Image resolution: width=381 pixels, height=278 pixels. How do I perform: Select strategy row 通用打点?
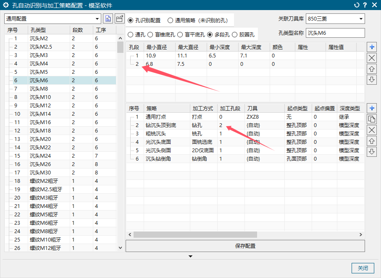[x=245, y=117]
